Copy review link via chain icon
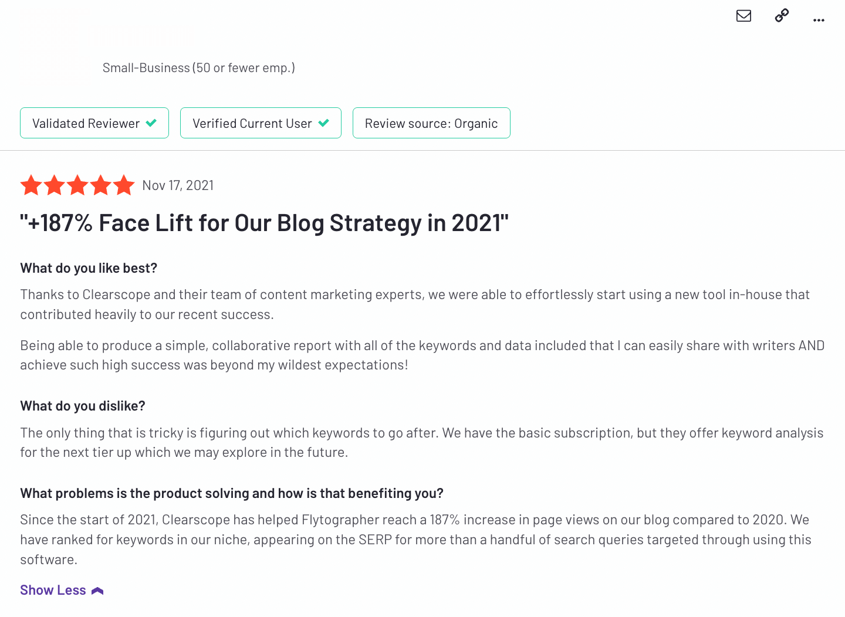The width and height of the screenshot is (845, 617). 782,16
